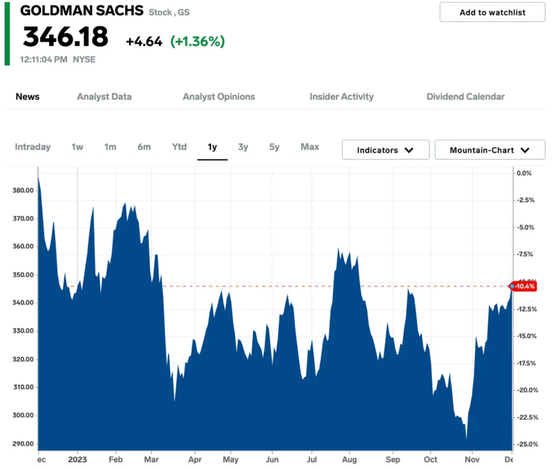Select the Intraday time range
Screen dimensions: 553x470
point(32,147)
